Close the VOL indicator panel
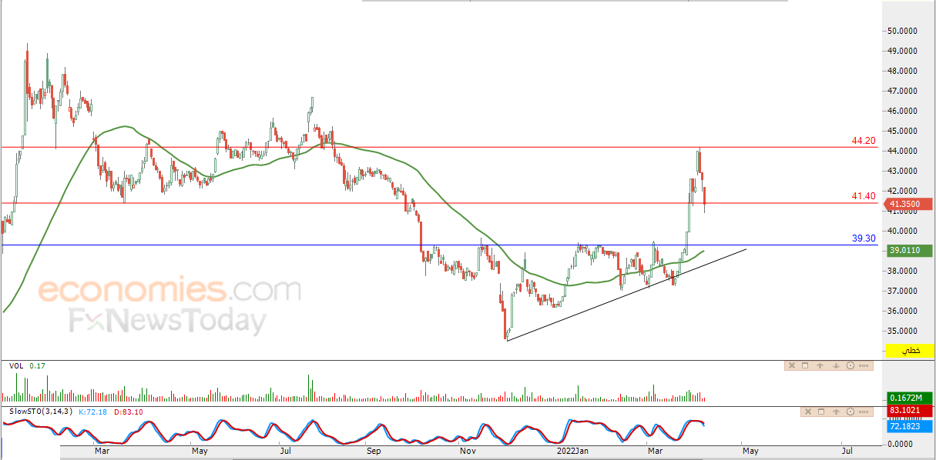Viewport: 936px width, 460px height. 792,366
